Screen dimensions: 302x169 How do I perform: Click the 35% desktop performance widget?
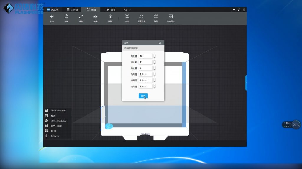click(x=296, y=125)
